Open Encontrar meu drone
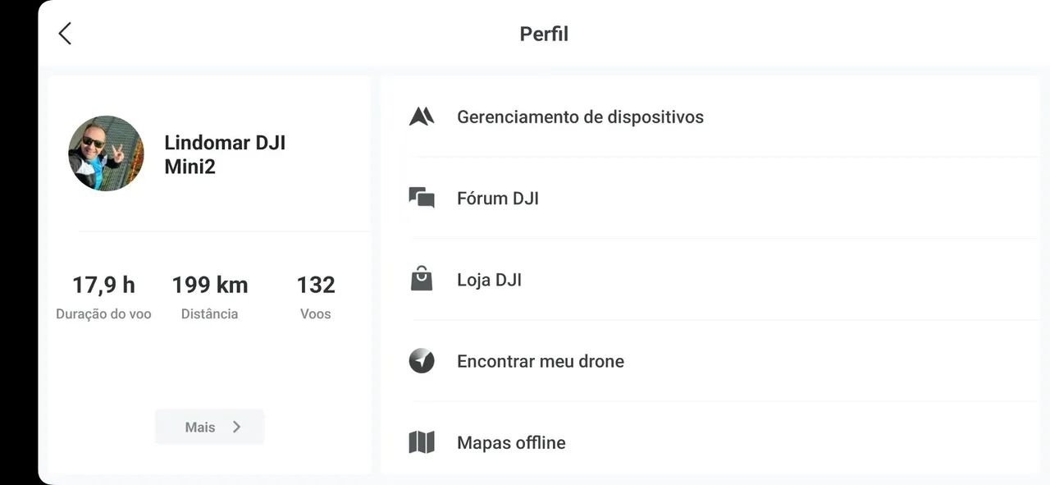1050x485 pixels. click(x=541, y=360)
